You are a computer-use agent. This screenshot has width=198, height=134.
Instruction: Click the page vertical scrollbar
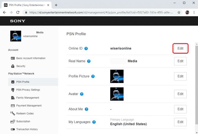tap(197, 85)
